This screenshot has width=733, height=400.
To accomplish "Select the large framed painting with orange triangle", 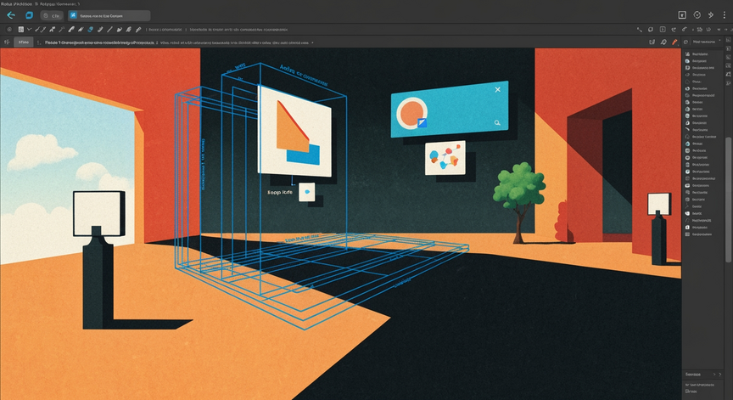I will coord(294,132).
